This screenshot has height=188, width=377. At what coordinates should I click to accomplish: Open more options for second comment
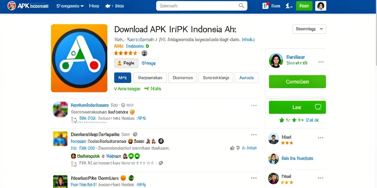(x=254, y=135)
